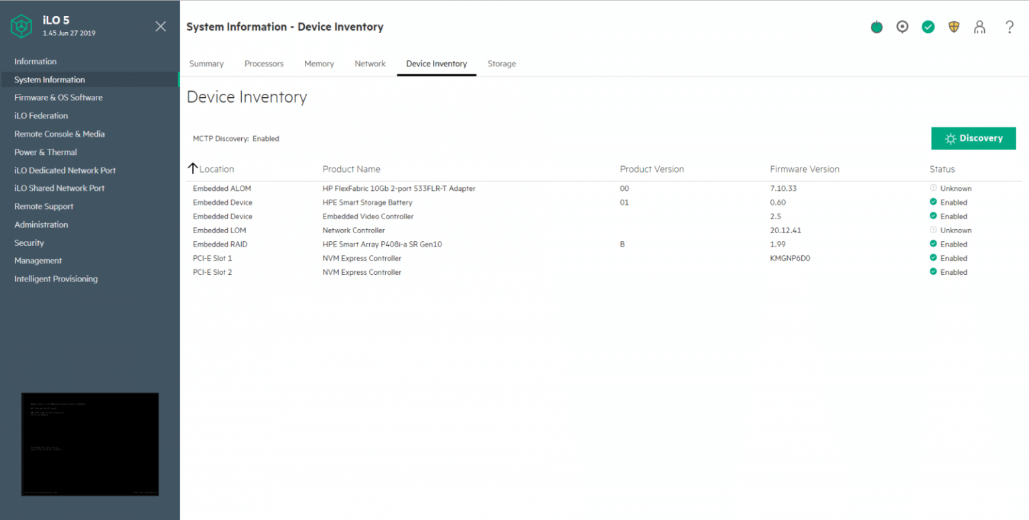Image resolution: width=1029 pixels, height=520 pixels.
Task: Select HPE Smart Array P408i-a SR Gen10
Action: pos(382,245)
